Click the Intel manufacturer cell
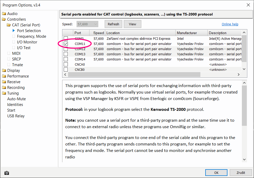The image size is (254, 178). pyautogui.click(x=180, y=38)
